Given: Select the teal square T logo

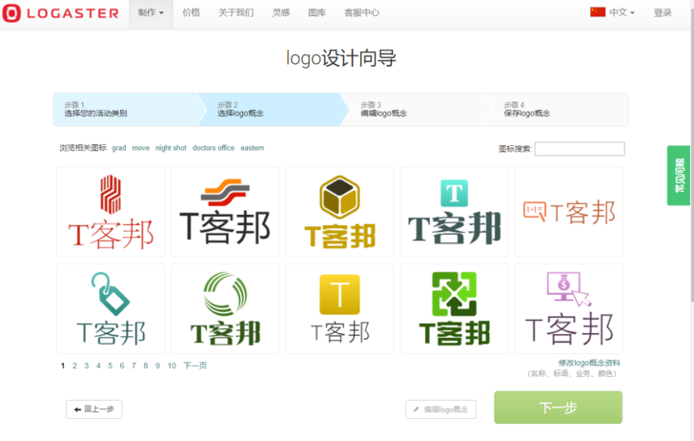Looking at the screenshot, I should [454, 212].
